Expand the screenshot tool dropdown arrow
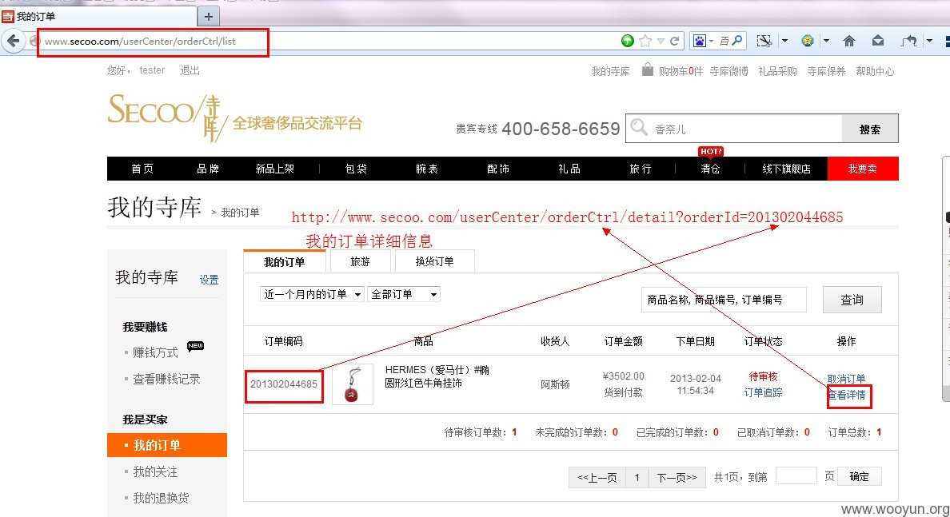This screenshot has width=950, height=517. point(784,42)
